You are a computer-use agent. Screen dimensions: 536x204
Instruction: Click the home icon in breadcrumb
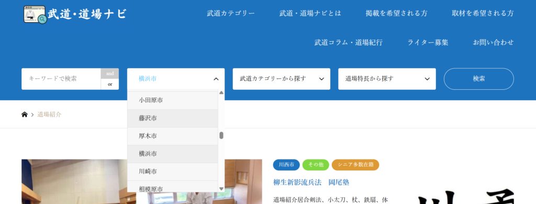pos(24,114)
